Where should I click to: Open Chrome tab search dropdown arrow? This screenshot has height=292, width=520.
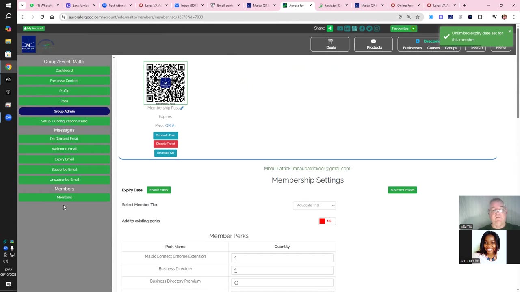tap(22, 6)
